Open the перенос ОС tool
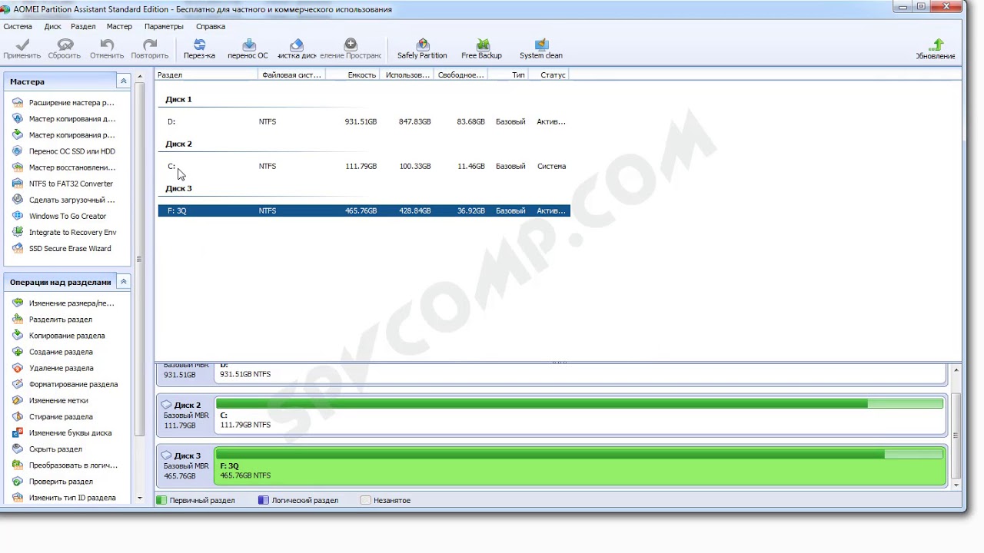Image resolution: width=984 pixels, height=553 pixels. (x=248, y=48)
